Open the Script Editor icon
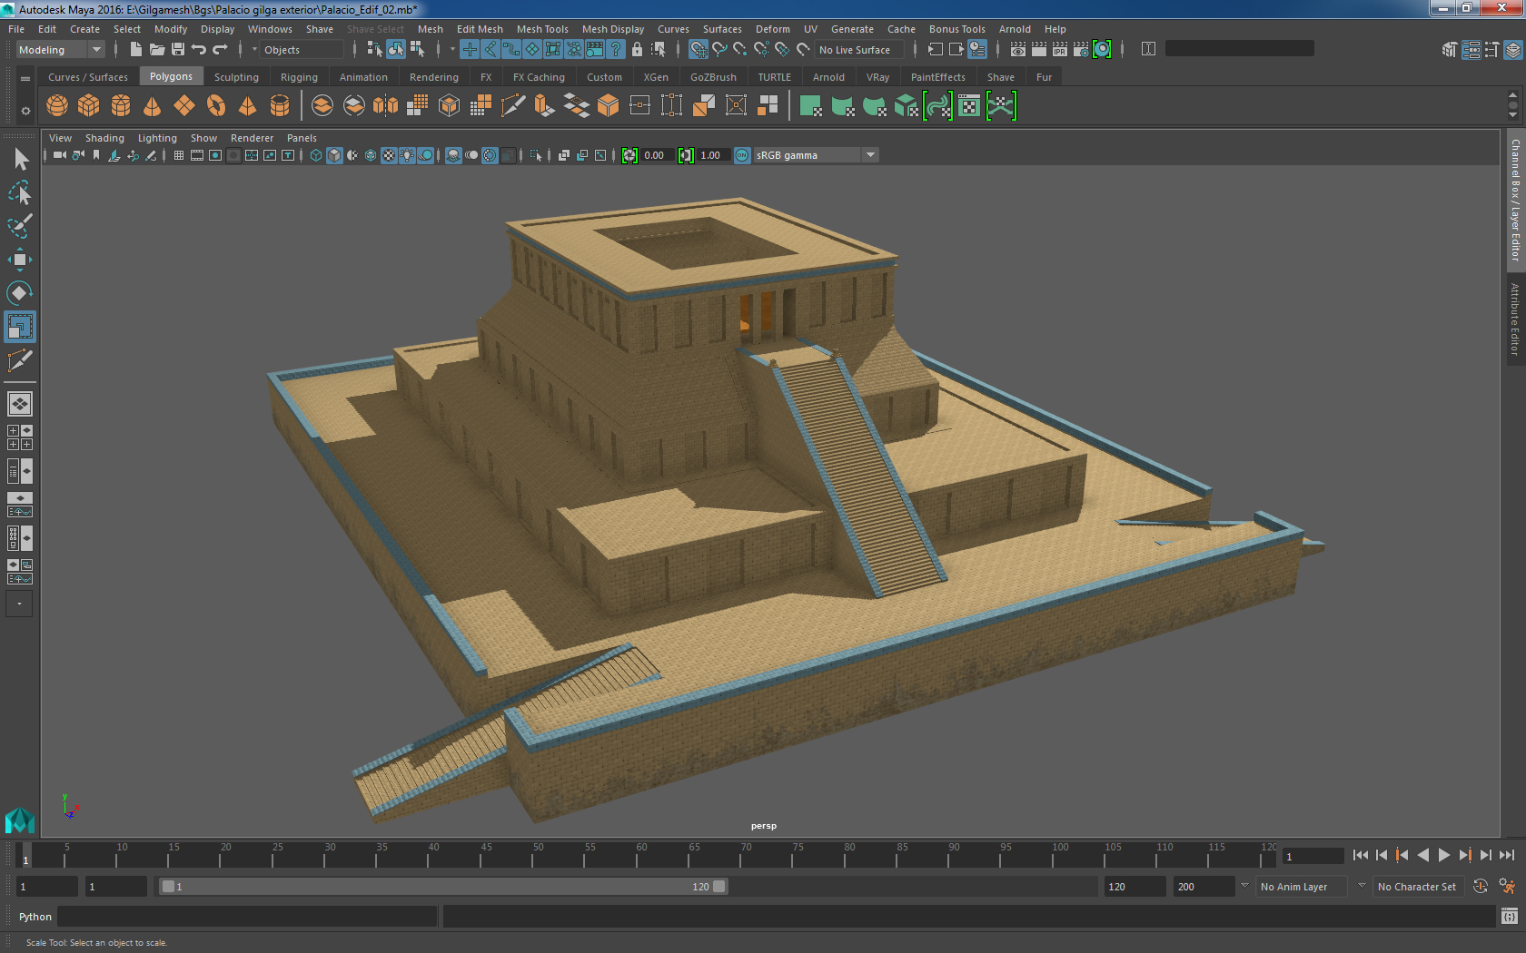The width and height of the screenshot is (1526, 953). point(1509,917)
